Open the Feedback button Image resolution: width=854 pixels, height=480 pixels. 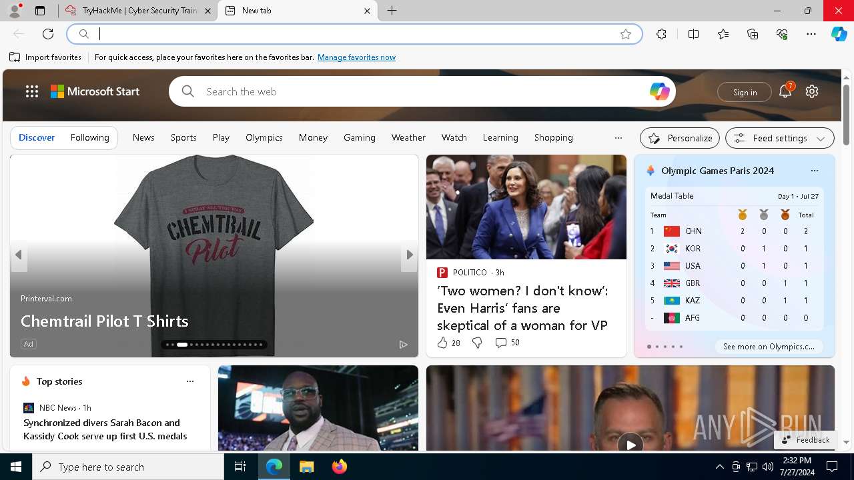[x=805, y=440]
